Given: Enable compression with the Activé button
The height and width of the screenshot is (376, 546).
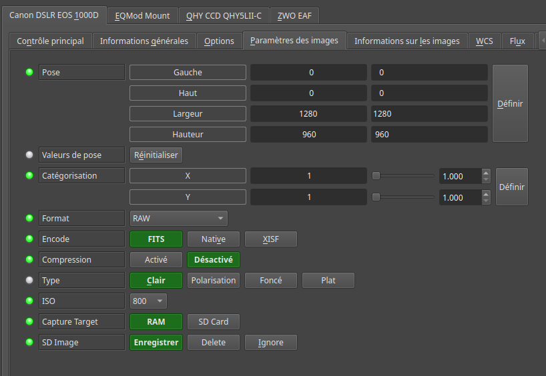Looking at the screenshot, I should click(x=156, y=259).
